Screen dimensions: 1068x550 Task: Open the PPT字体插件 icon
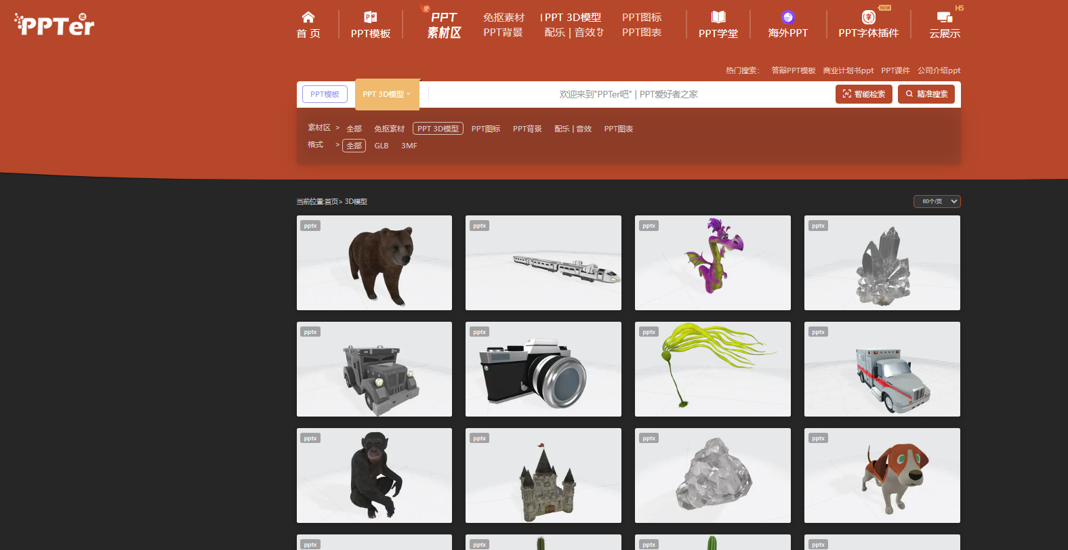coord(868,17)
